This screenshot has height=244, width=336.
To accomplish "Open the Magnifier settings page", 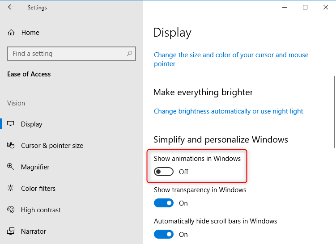I will tap(35, 167).
